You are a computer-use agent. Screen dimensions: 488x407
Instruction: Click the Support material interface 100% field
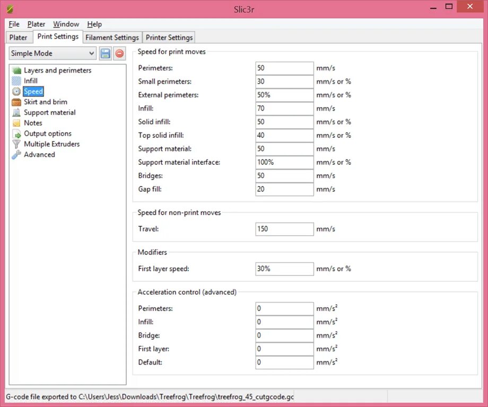284,162
